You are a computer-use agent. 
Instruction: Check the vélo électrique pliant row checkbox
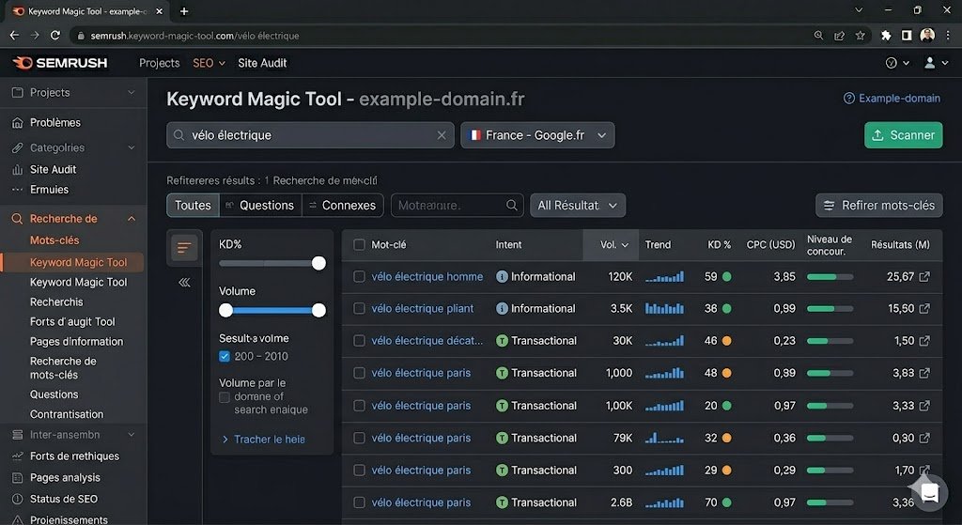(x=360, y=308)
